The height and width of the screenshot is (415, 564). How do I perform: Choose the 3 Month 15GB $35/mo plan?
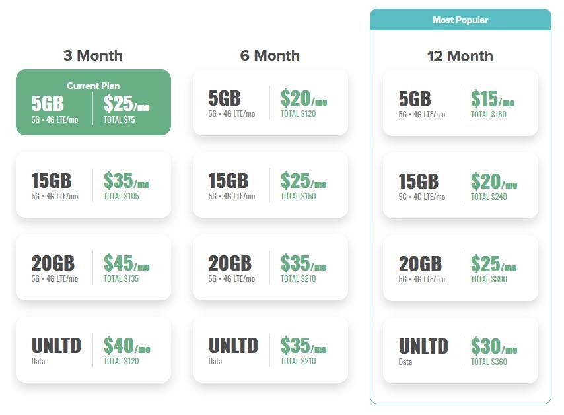(93, 185)
